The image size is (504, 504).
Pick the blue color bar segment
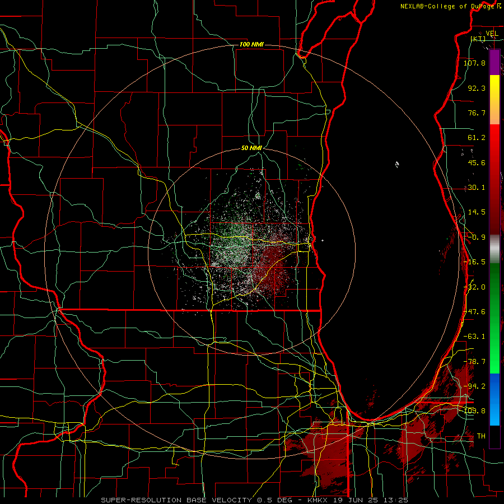tap(494, 399)
